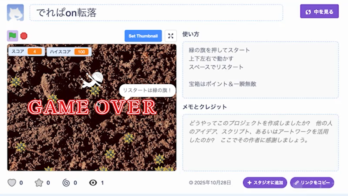Click the heart love icon
The height and width of the screenshot is (196, 348).
[x=12, y=183]
